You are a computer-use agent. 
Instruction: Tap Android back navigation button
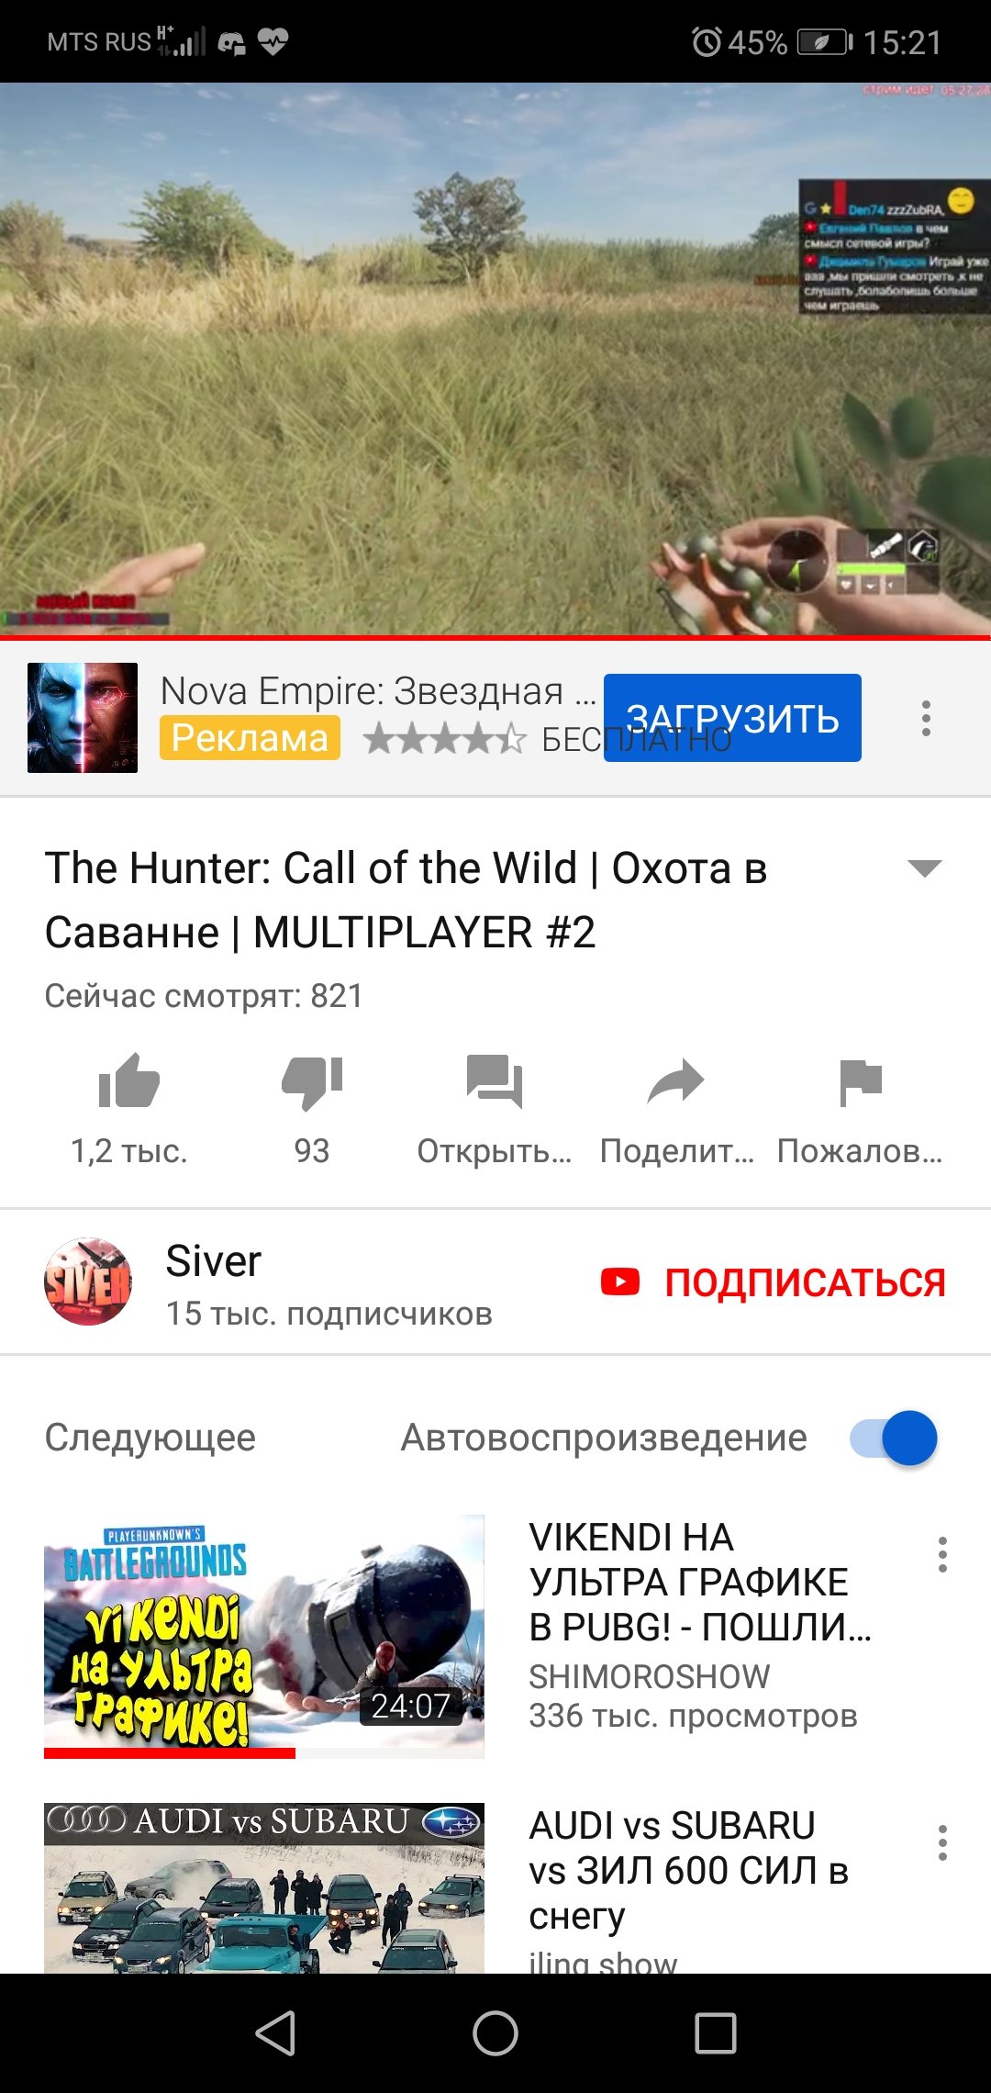(275, 2032)
